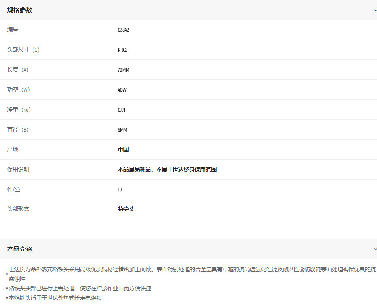Click the 保用说明 row label
Image resolution: width=377 pixels, height=307 pixels.
tap(18, 169)
